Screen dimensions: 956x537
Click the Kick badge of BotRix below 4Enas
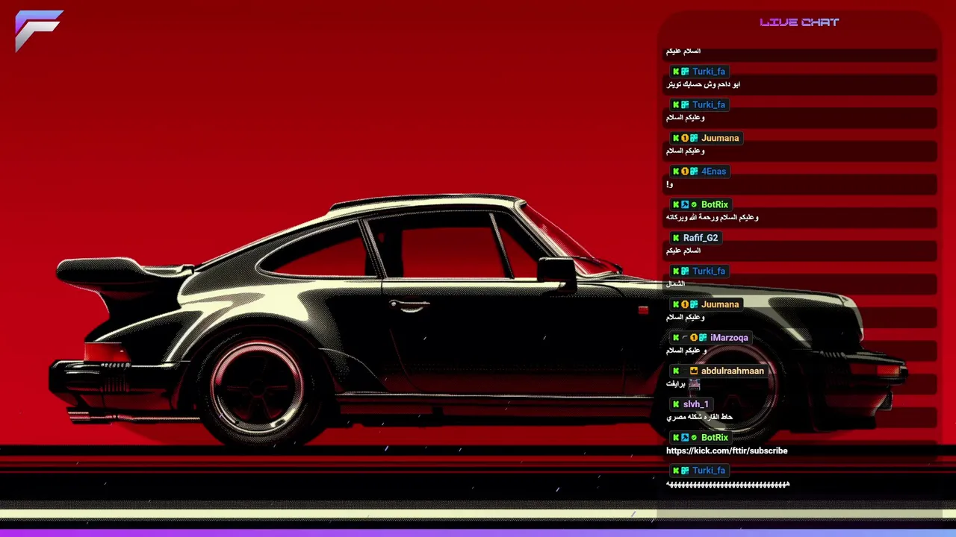676,204
